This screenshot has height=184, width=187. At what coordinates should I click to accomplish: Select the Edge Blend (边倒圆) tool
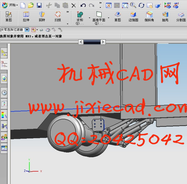pyautogui.click(x=133, y=16)
